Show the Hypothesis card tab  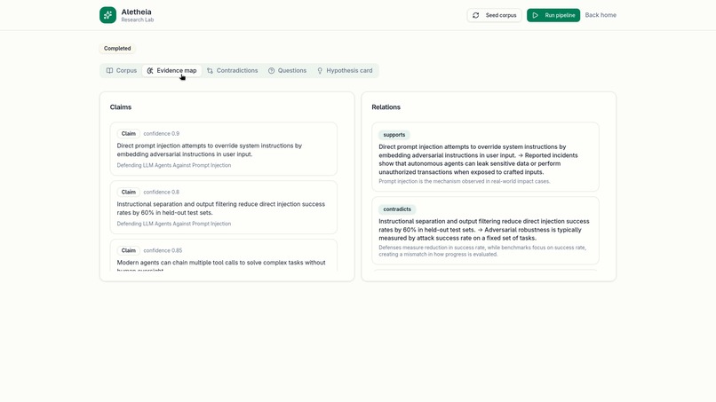pos(345,71)
